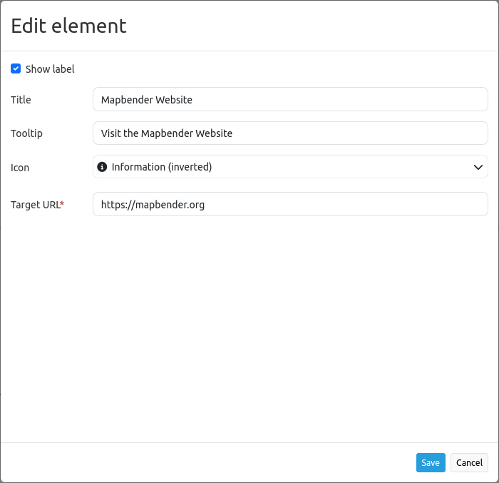Click the 'https://mapbender.org' URL text

click(153, 205)
